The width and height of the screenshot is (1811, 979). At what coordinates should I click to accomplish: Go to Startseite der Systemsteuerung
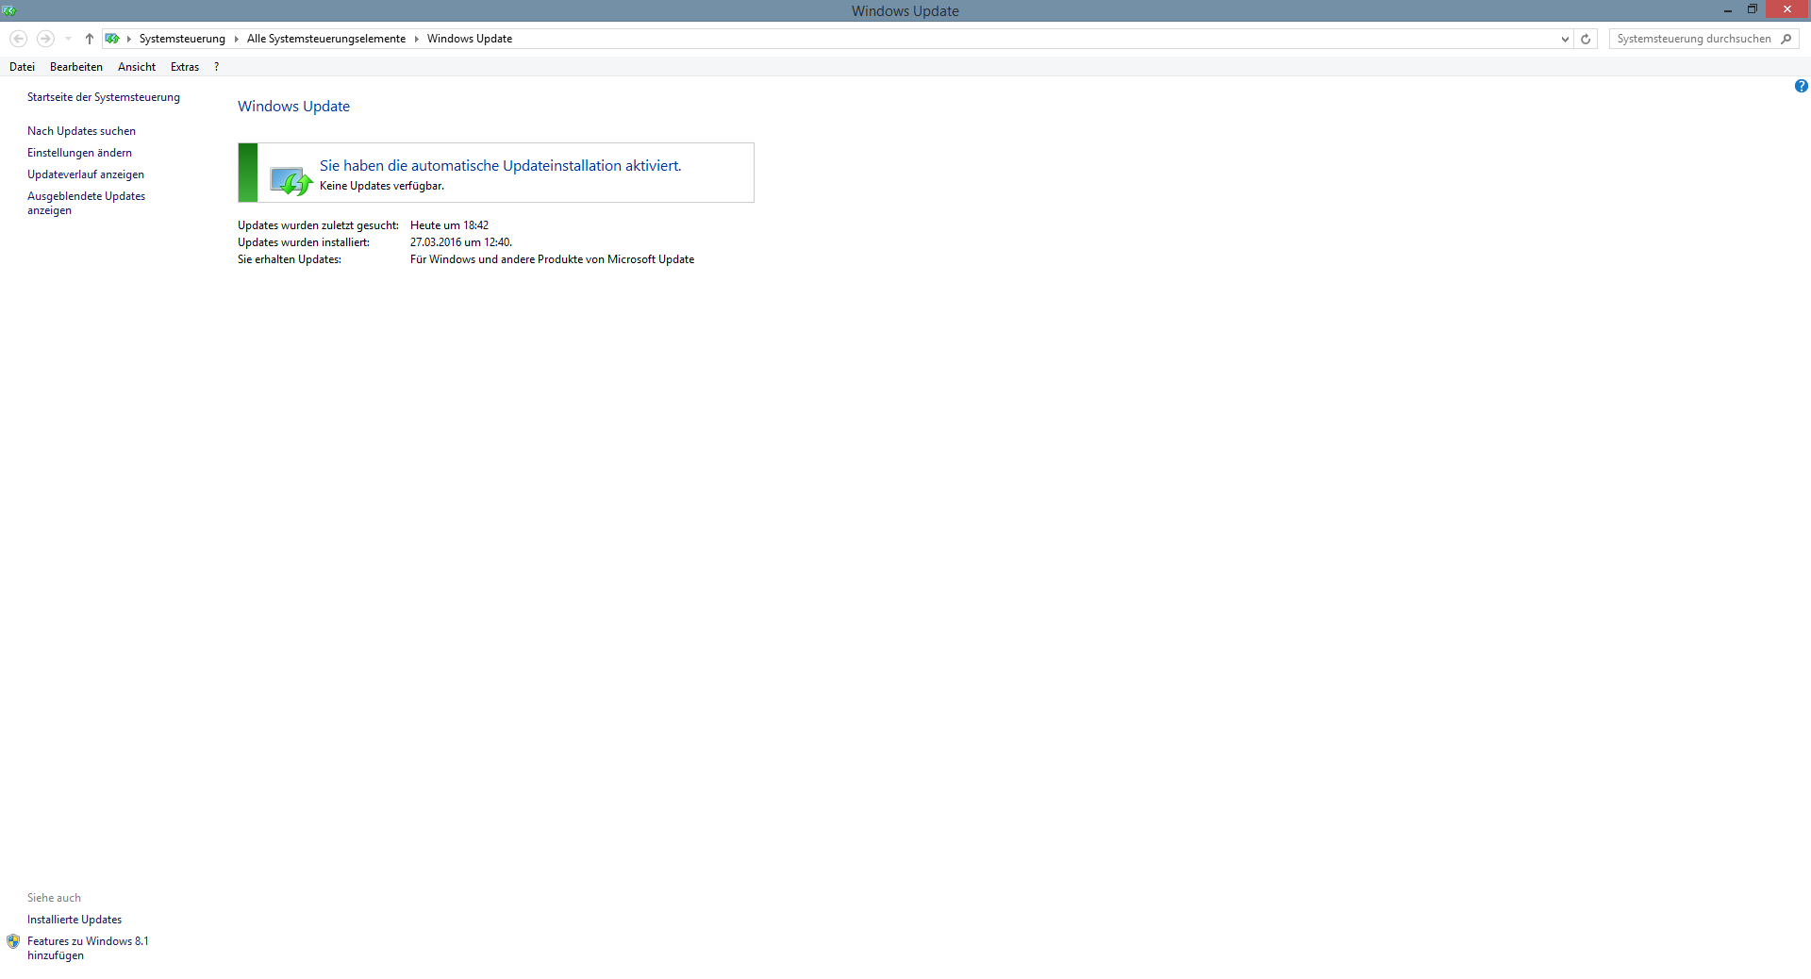point(104,97)
